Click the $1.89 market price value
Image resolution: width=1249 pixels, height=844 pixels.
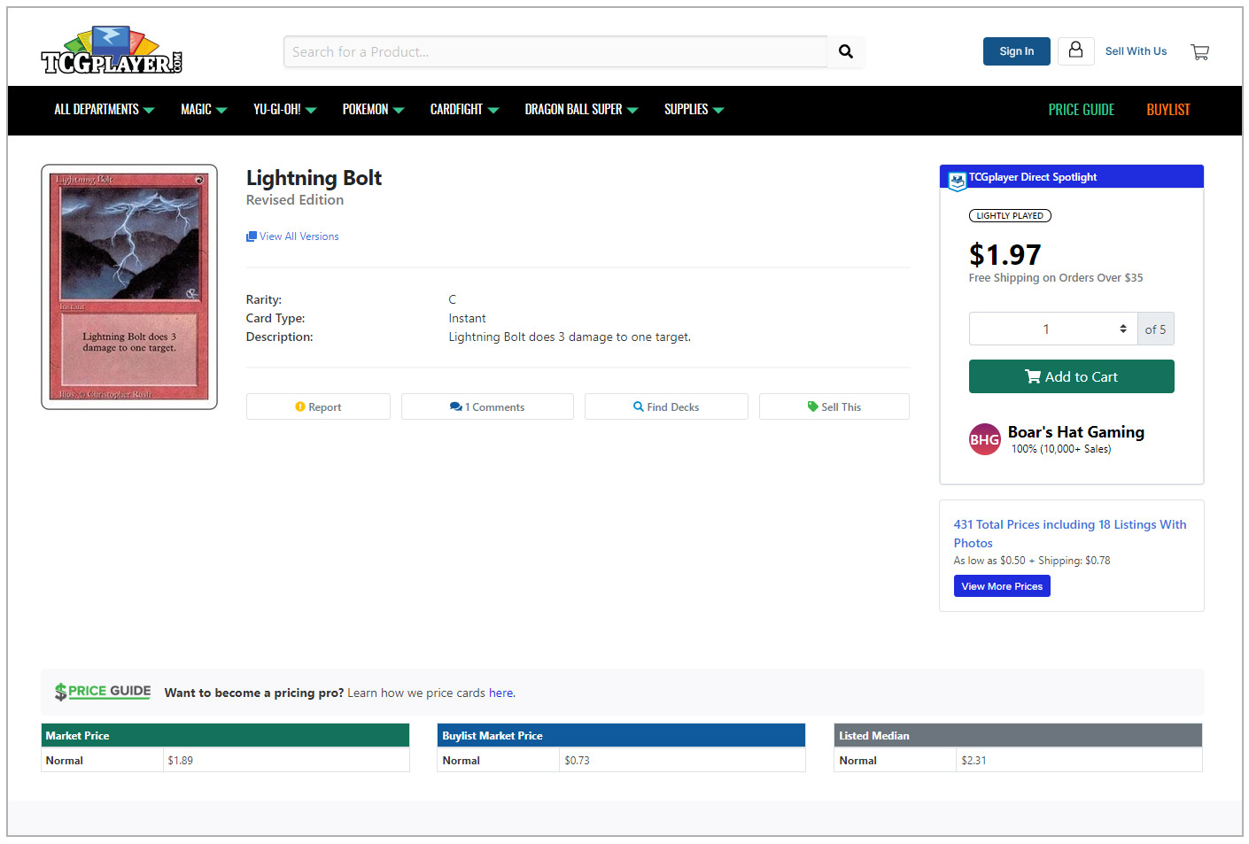tap(180, 761)
